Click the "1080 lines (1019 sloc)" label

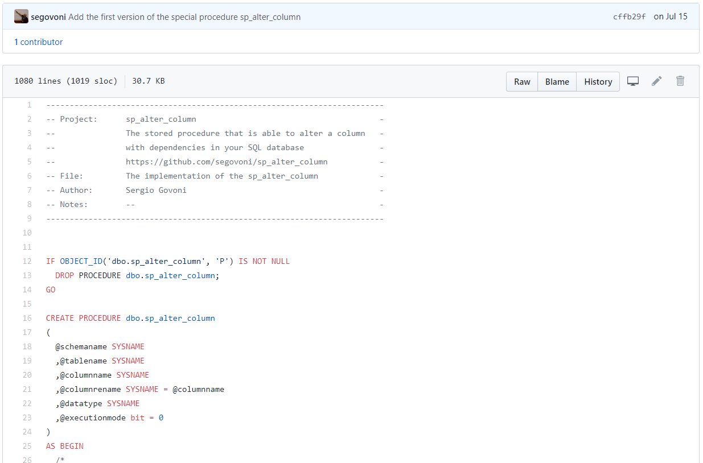[65, 81]
